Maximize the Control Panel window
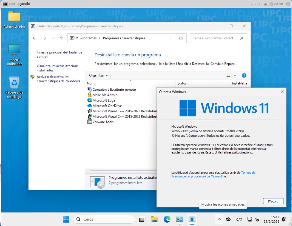 (x=231, y=26)
